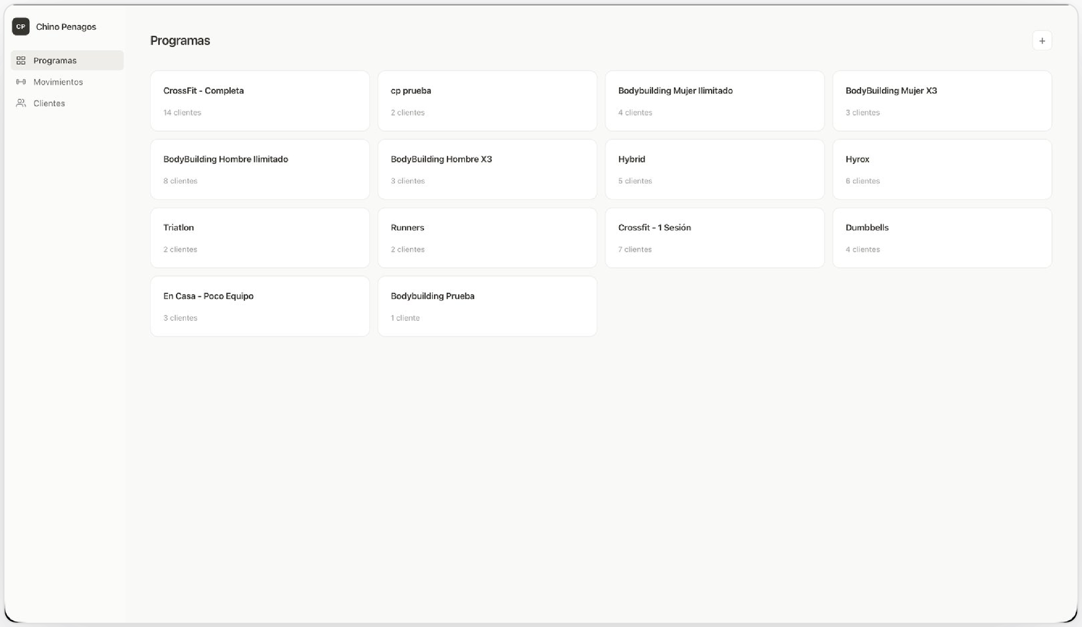Open BodyBuilding Hombre X3 card
The image size is (1082, 627).
click(487, 169)
